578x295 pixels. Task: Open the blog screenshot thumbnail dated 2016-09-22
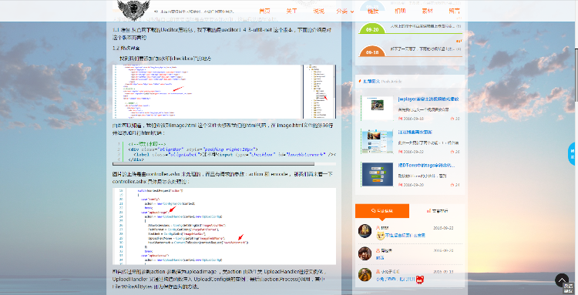(377, 142)
